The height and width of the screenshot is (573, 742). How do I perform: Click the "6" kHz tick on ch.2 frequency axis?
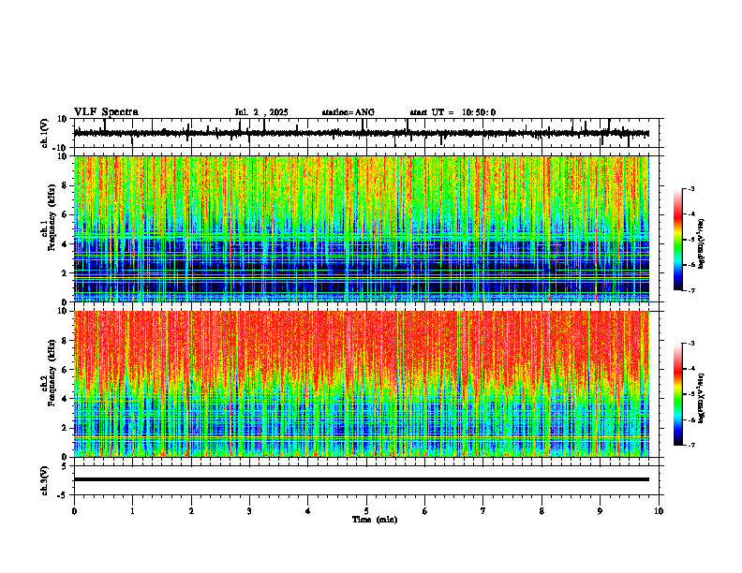[x=66, y=370]
